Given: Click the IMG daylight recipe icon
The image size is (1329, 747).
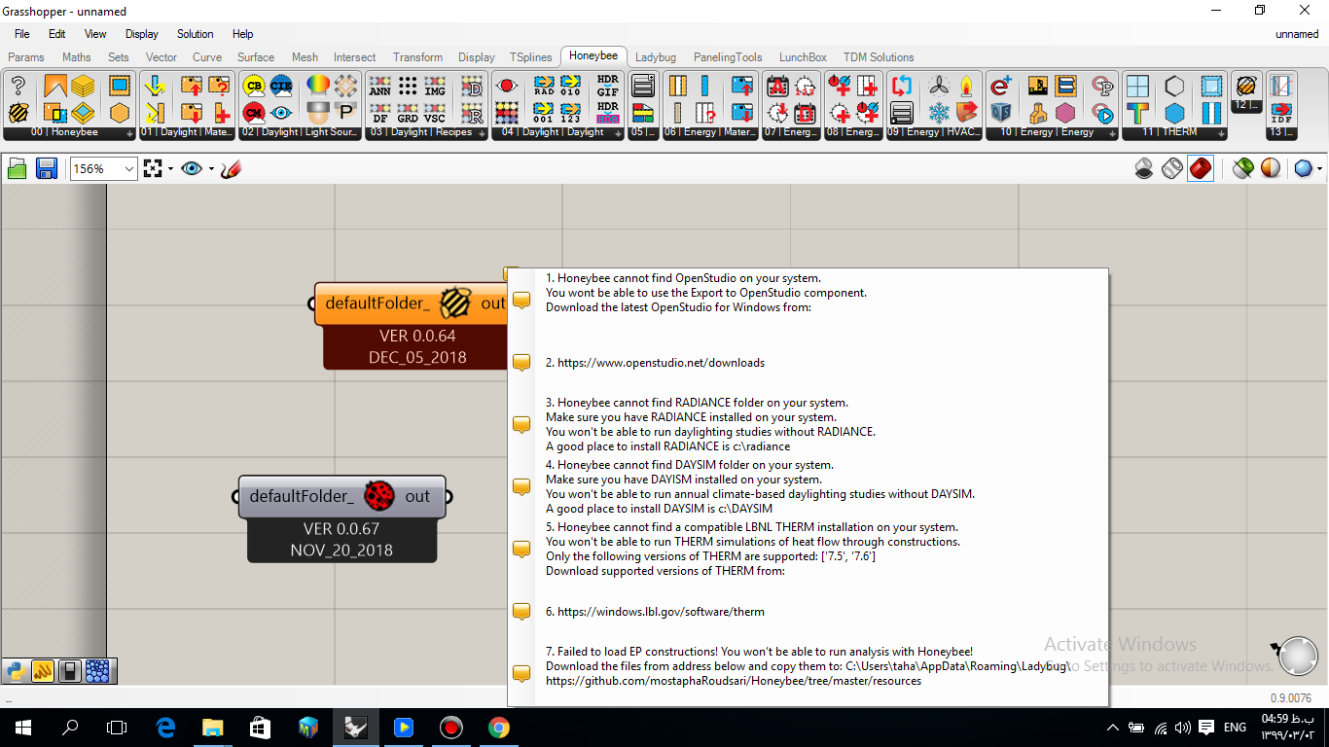Looking at the screenshot, I should tap(435, 86).
